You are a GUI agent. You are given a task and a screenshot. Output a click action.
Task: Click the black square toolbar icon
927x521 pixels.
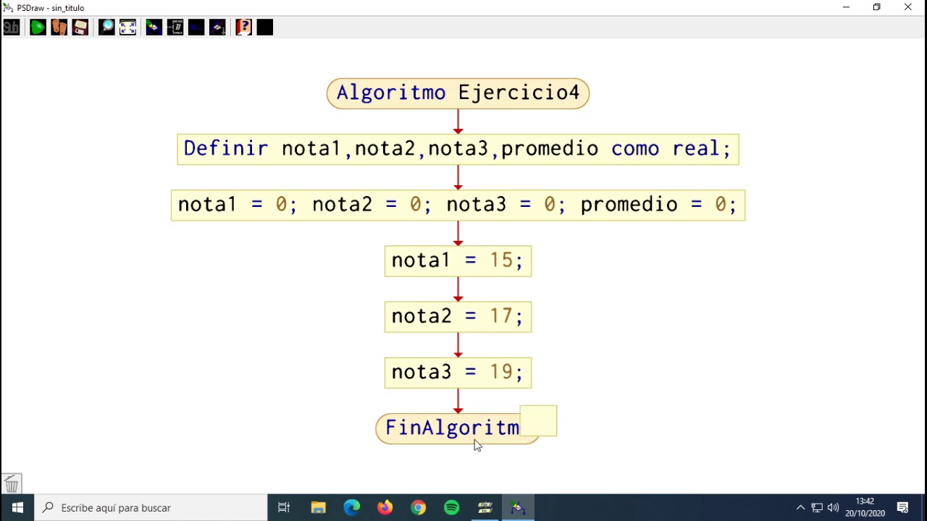265,27
